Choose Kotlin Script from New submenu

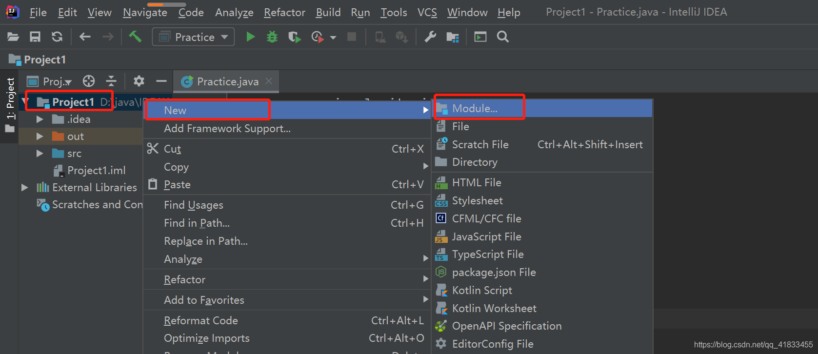pos(542,290)
